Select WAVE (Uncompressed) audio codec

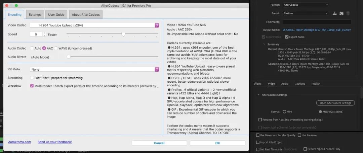[56, 48]
